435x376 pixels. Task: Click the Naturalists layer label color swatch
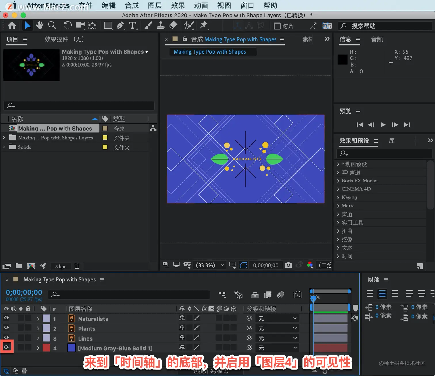click(x=47, y=318)
